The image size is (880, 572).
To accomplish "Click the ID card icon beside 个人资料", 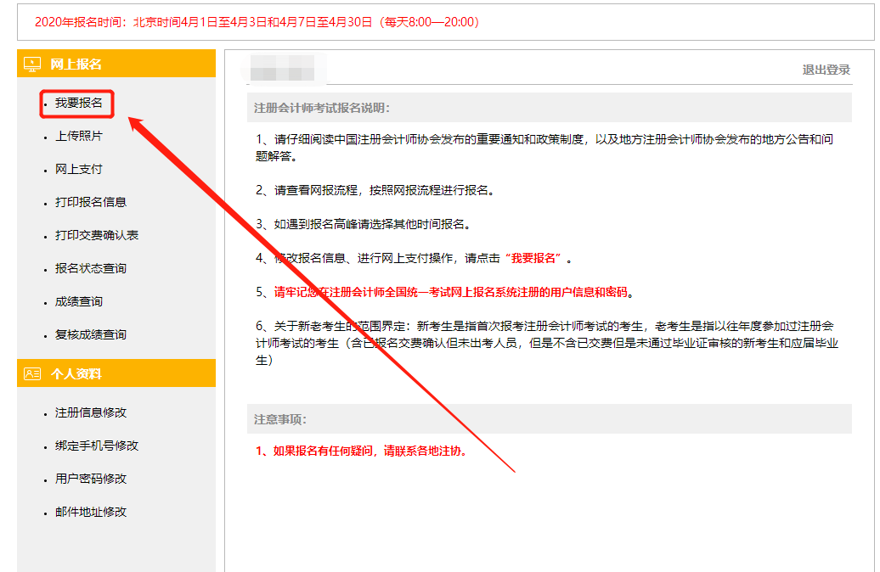I will 32,373.
